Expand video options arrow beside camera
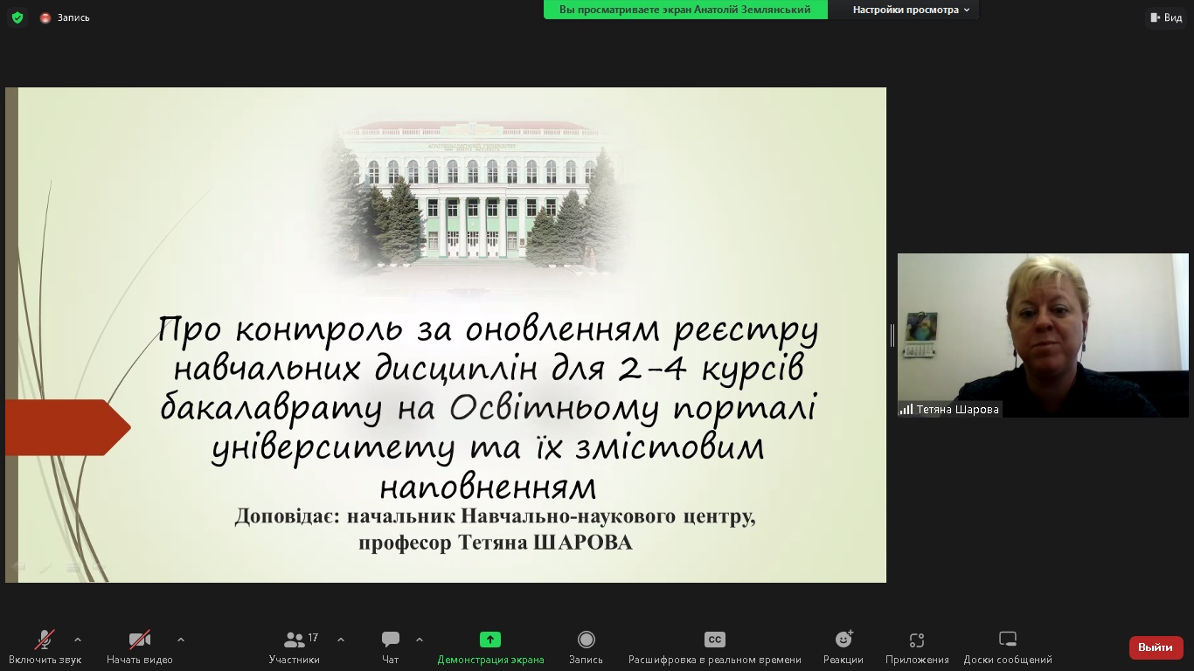The width and height of the screenshot is (1194, 671). point(181,640)
